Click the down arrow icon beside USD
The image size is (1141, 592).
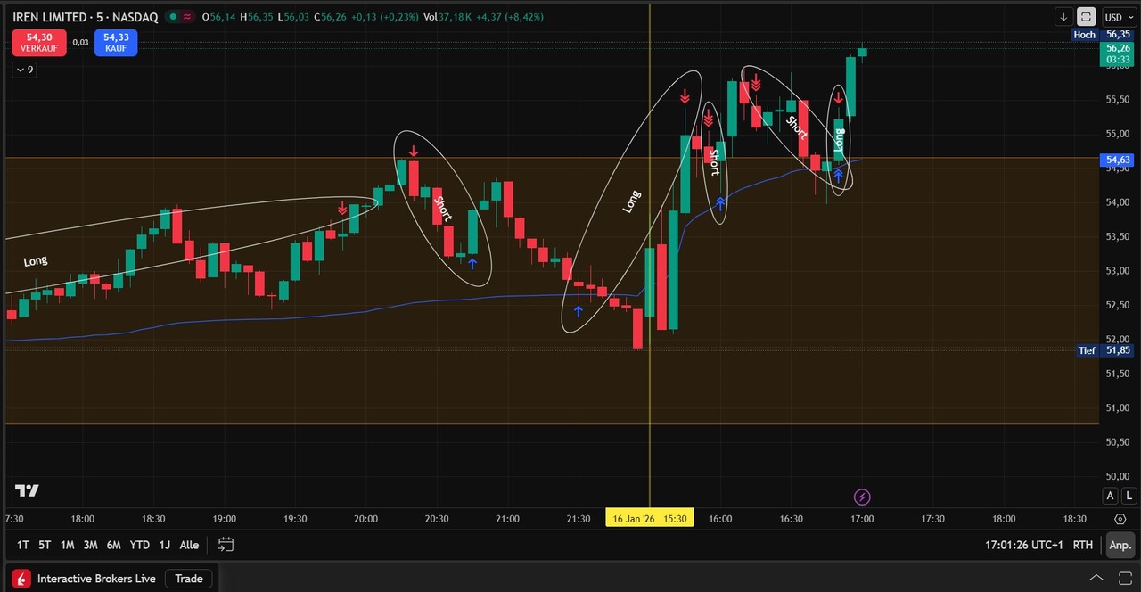point(1063,17)
